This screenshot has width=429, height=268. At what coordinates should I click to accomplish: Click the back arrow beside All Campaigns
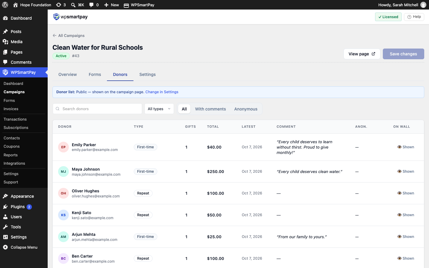(55, 35)
